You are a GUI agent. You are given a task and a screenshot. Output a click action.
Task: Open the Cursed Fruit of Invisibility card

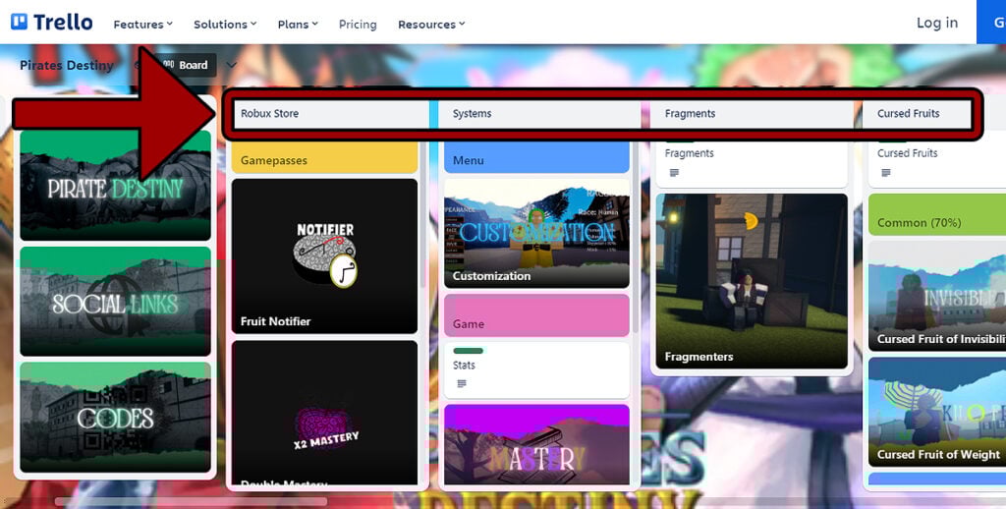(936, 296)
